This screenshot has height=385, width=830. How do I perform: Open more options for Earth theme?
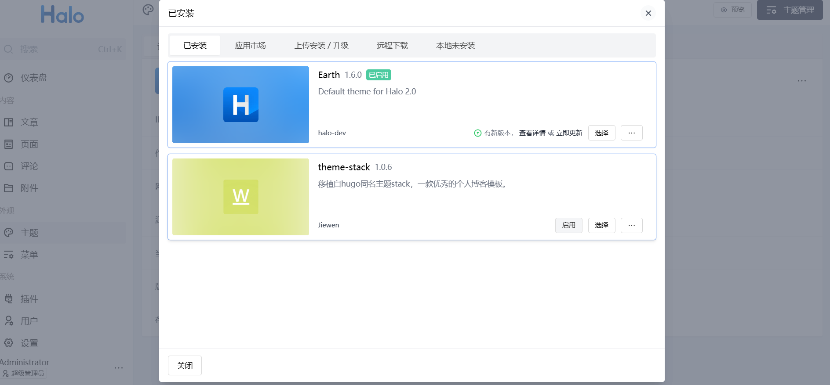(x=632, y=133)
